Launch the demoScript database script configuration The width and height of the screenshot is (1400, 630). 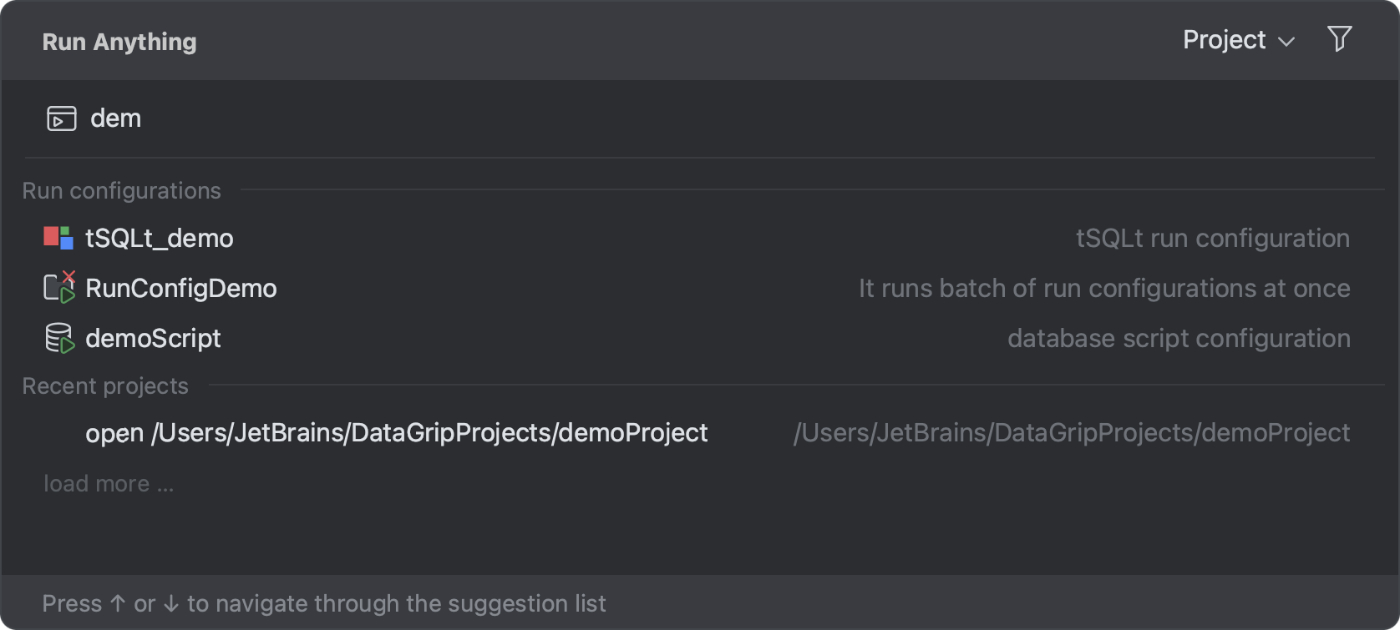(x=154, y=338)
